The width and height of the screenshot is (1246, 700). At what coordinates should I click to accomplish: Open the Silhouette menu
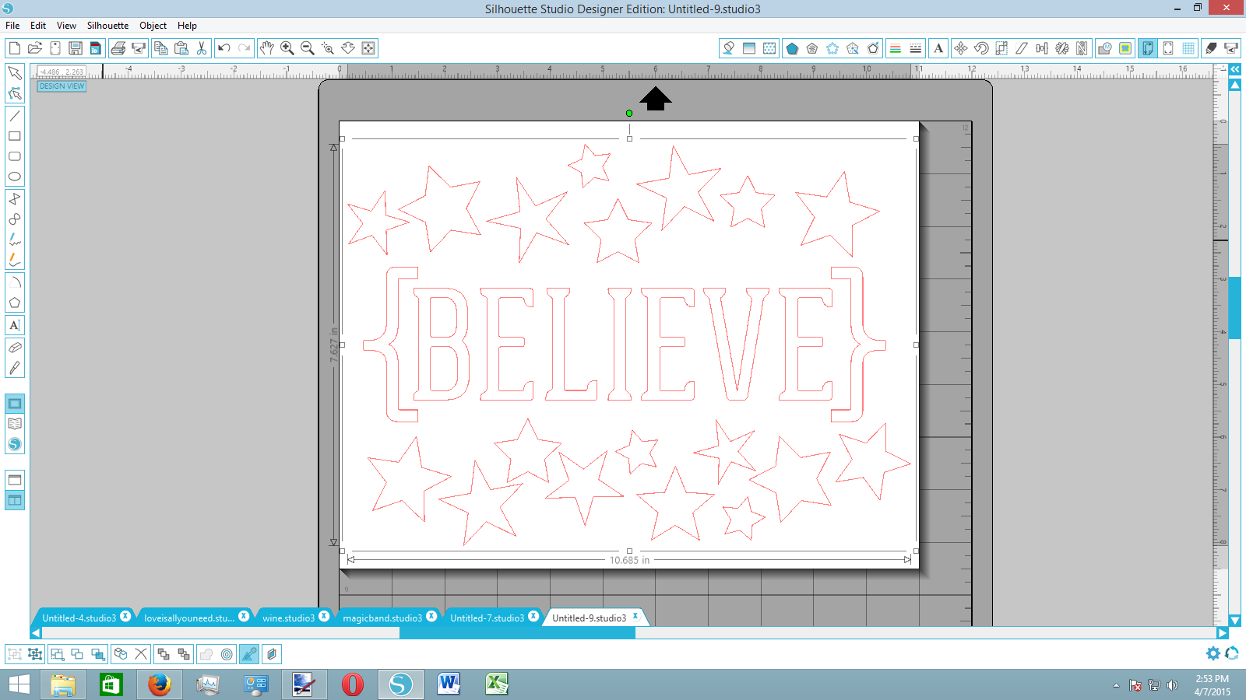(107, 26)
